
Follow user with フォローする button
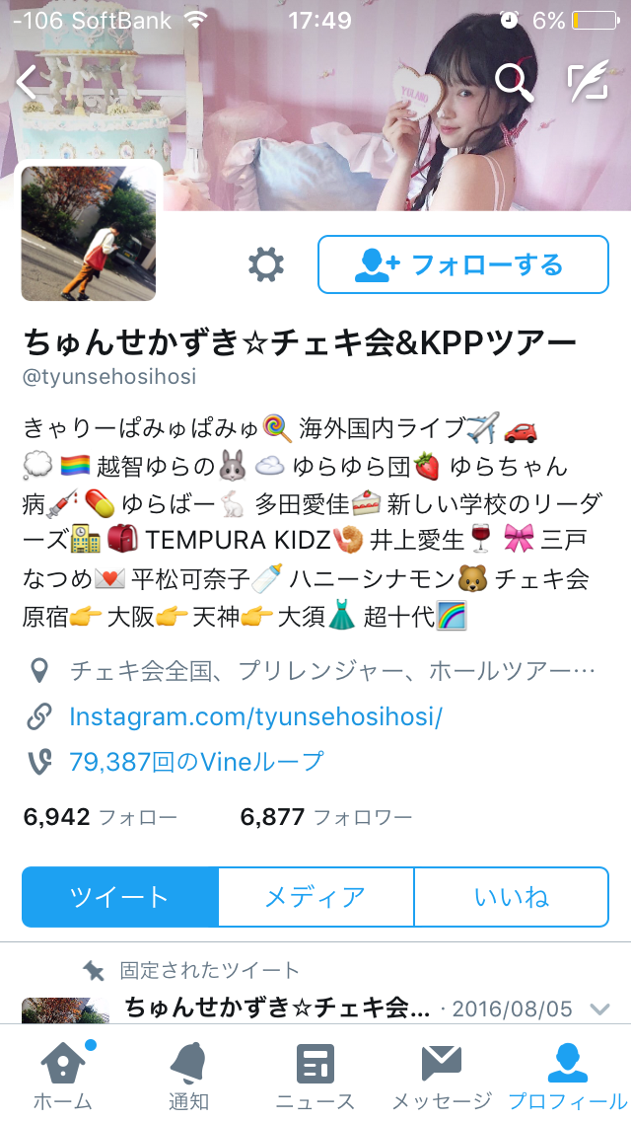(x=463, y=264)
